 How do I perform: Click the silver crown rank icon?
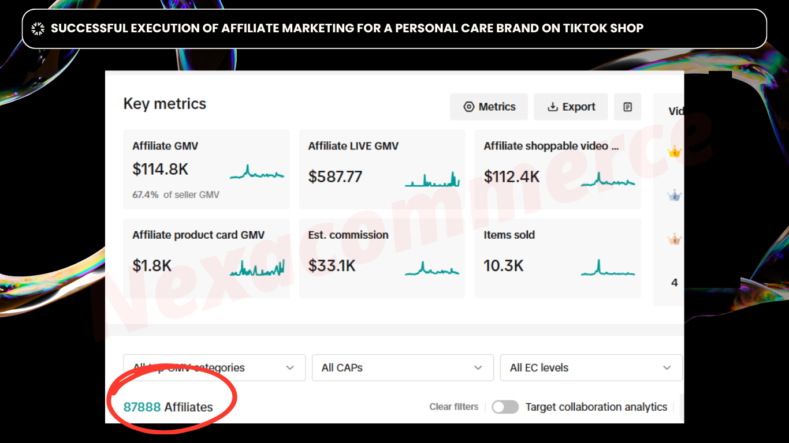tap(674, 196)
